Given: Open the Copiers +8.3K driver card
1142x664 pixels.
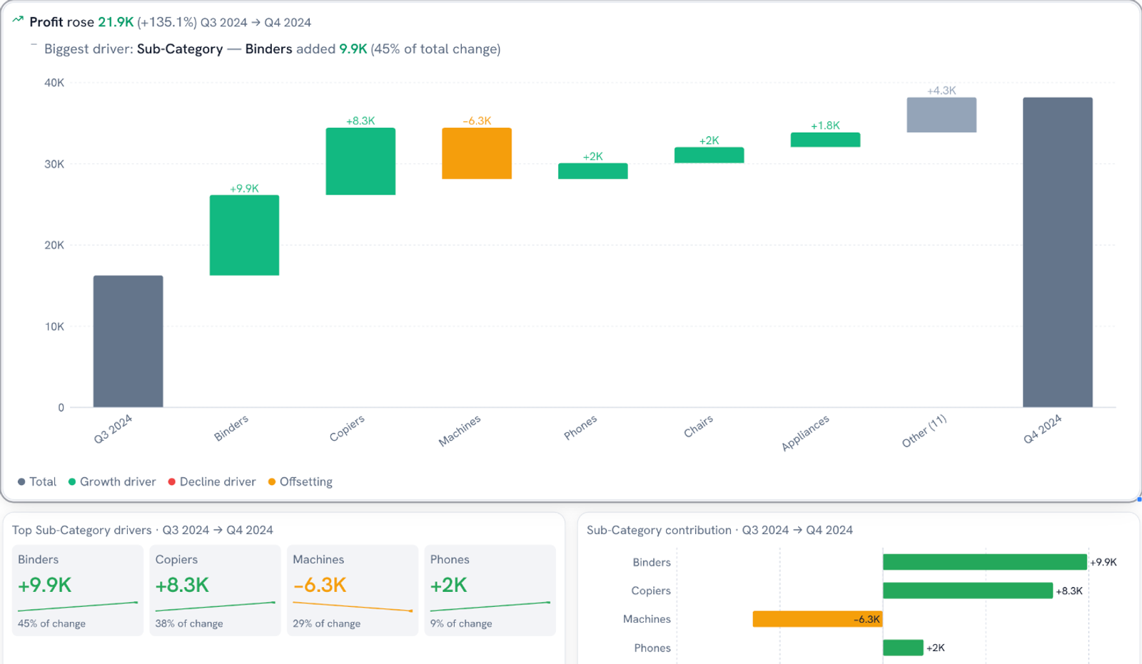Looking at the screenshot, I should [x=215, y=591].
